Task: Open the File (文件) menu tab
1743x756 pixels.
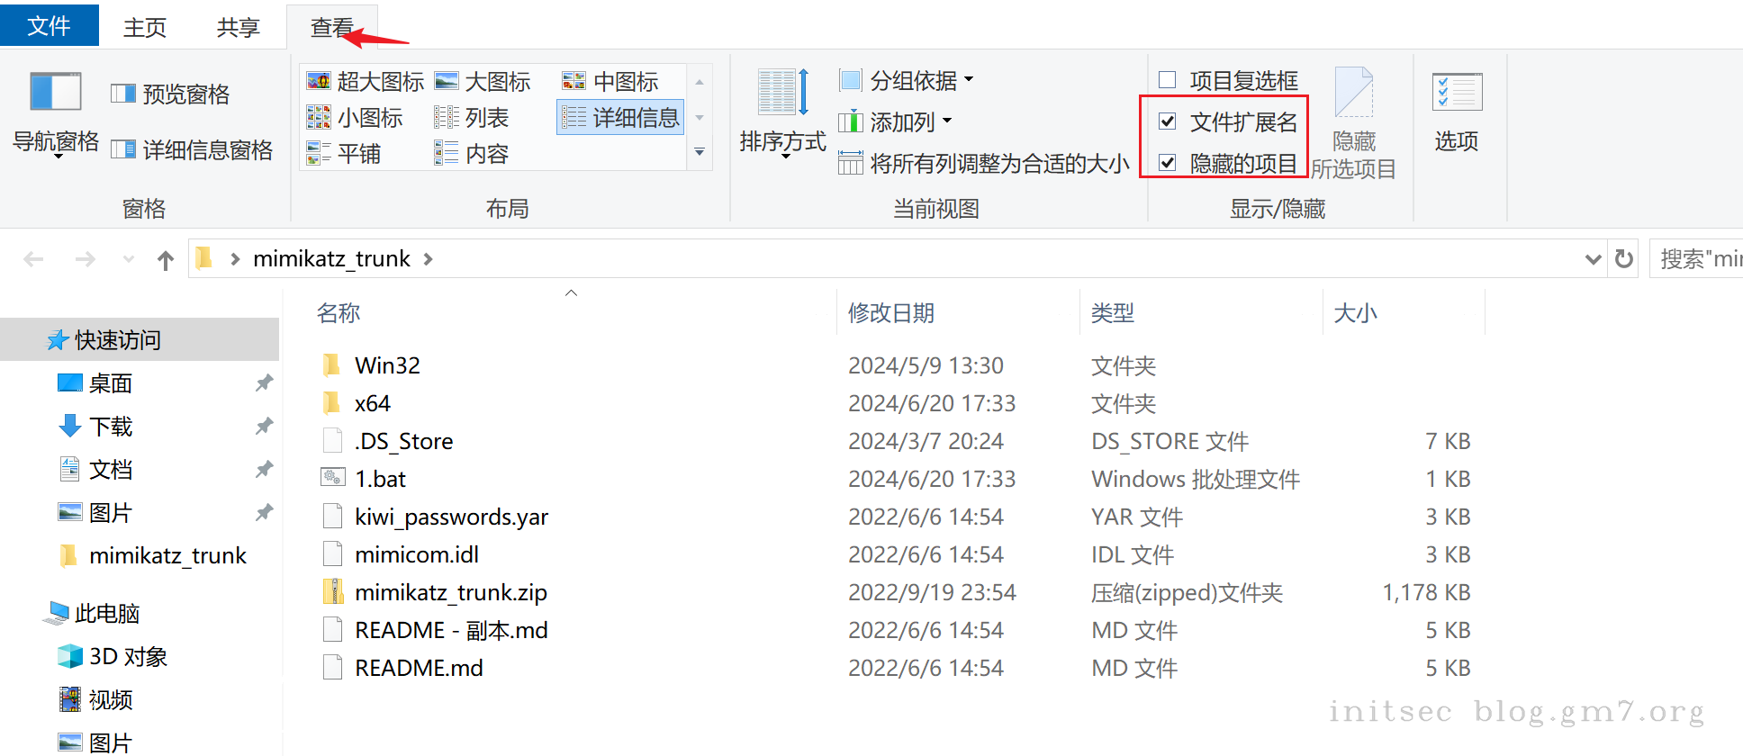Action: click(49, 25)
